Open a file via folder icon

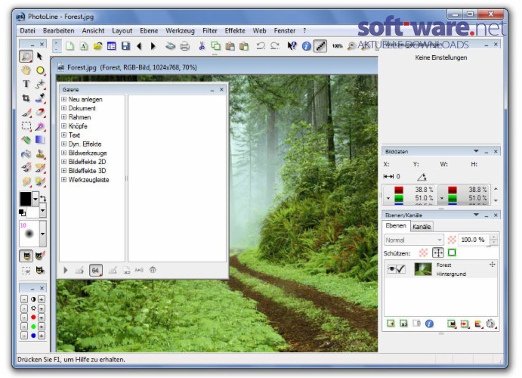(x=97, y=46)
